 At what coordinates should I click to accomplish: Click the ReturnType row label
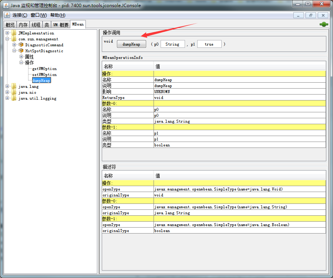point(128,97)
